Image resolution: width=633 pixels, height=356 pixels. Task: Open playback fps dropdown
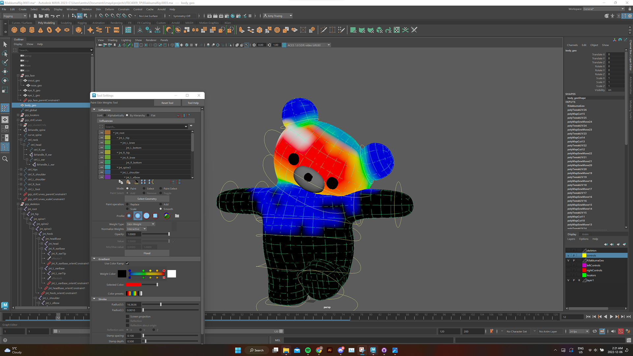[579, 331]
